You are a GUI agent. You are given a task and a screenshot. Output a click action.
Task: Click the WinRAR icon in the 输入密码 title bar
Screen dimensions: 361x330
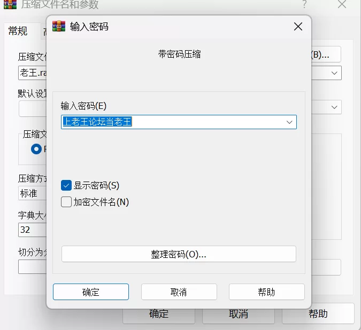pyautogui.click(x=59, y=26)
